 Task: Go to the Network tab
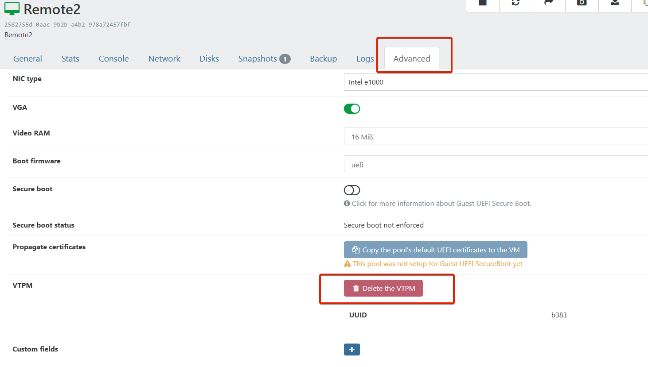click(164, 59)
